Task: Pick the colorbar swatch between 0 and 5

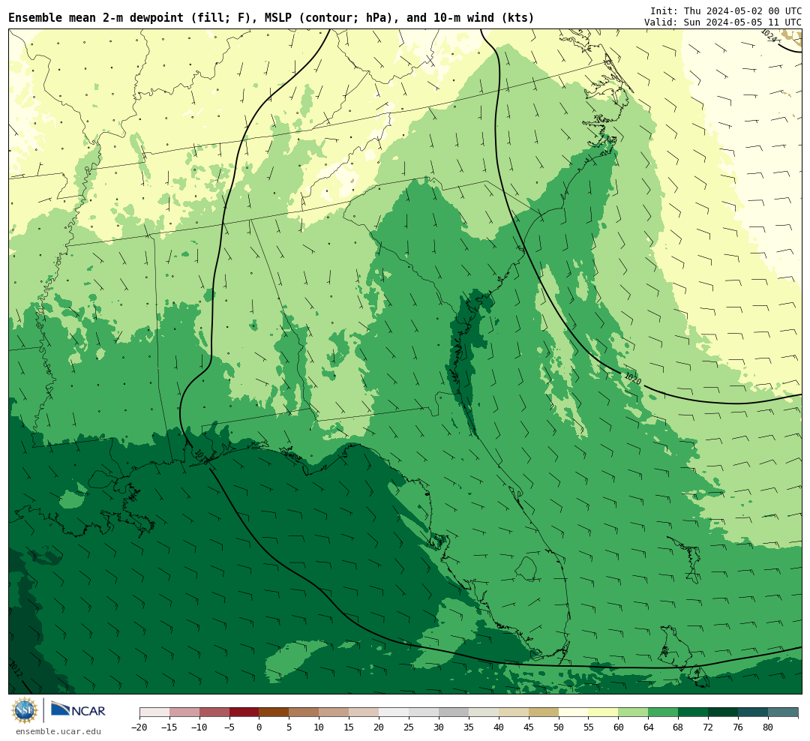Action: point(274,712)
